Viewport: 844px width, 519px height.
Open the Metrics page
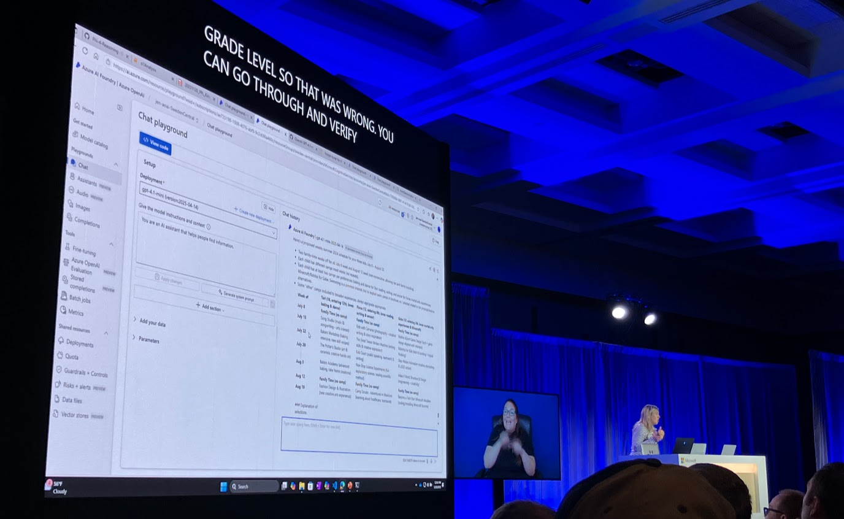tap(73, 312)
